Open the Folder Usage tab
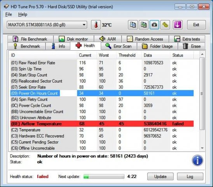Image resolution: width=213 pixels, height=187 pixels. [x=157, y=46]
